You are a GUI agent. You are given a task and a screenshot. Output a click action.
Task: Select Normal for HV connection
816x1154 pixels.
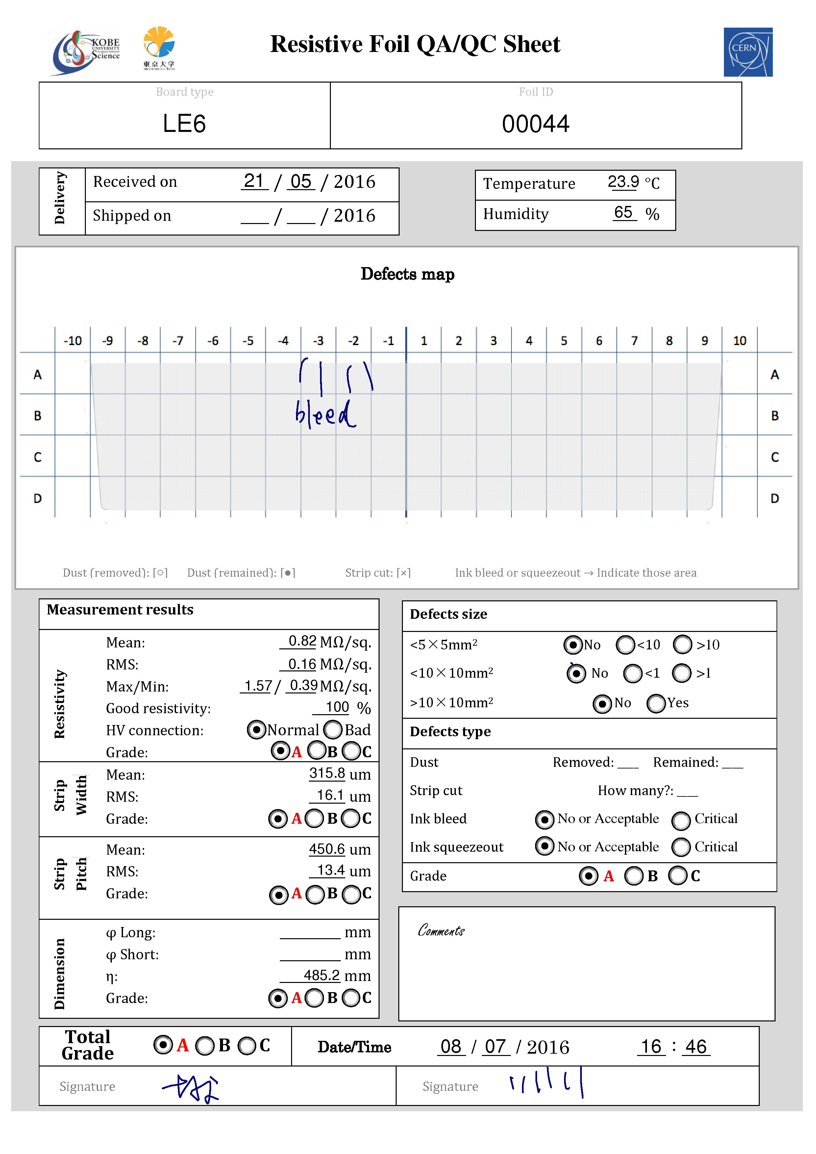[256, 729]
